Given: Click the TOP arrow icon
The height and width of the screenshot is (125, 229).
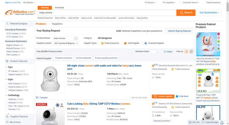Looking at the screenshot, I should point(222,122).
